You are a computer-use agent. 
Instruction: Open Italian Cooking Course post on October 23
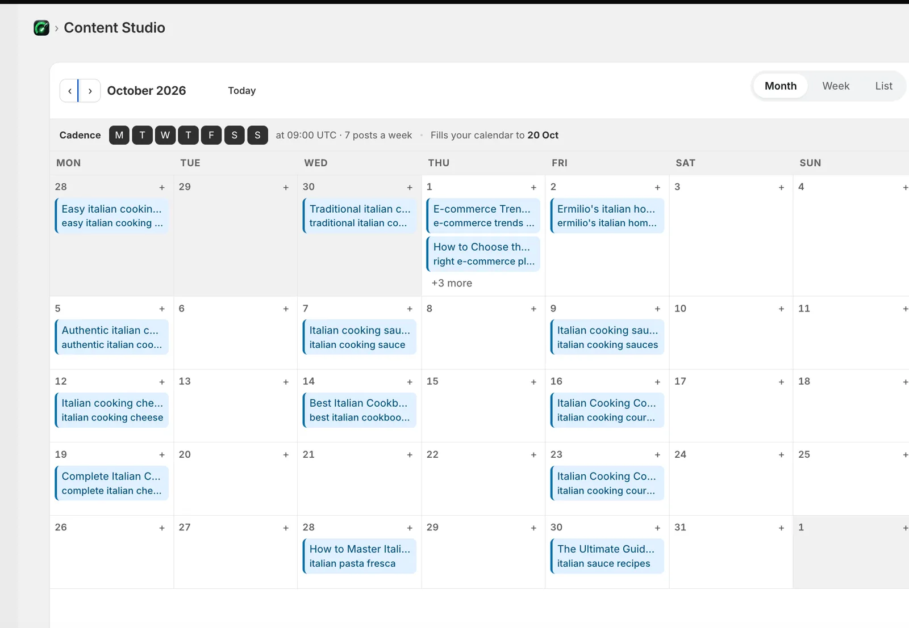[x=607, y=483]
